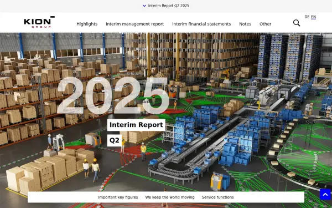Expand the Interim Report Q2 2025 chevron

click(x=144, y=6)
